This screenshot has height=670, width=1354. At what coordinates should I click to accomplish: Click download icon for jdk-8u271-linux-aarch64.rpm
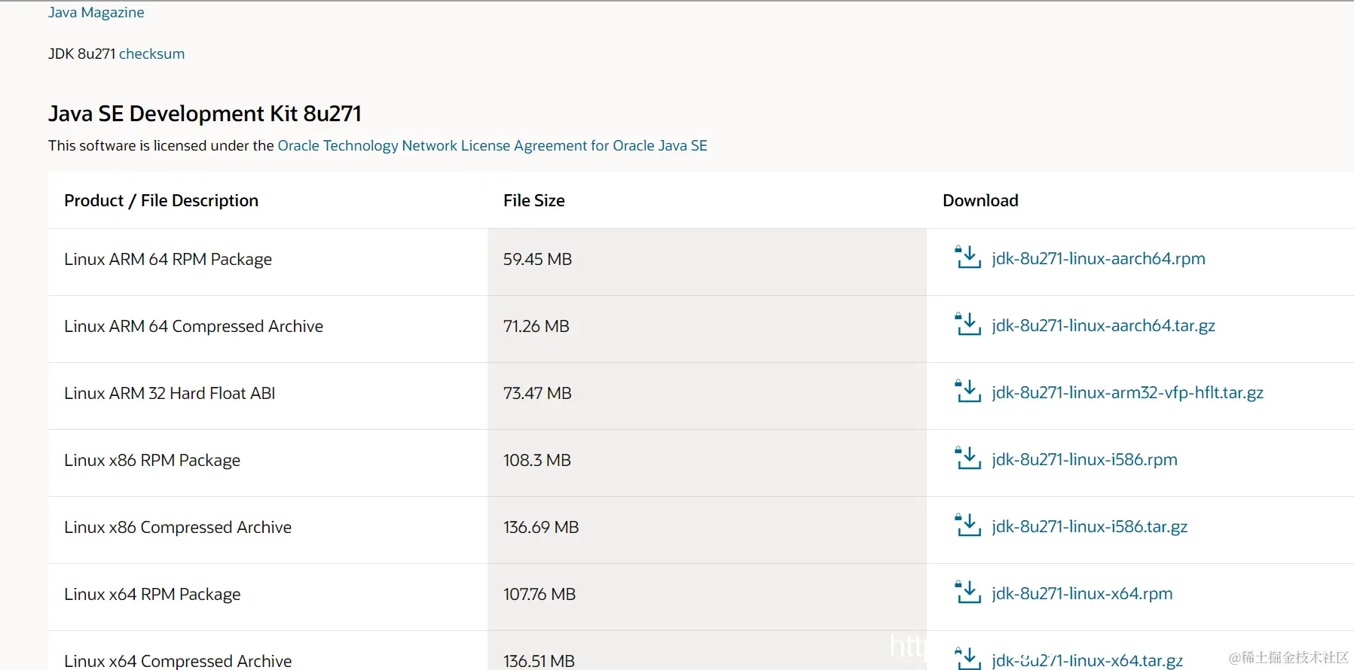tap(967, 257)
